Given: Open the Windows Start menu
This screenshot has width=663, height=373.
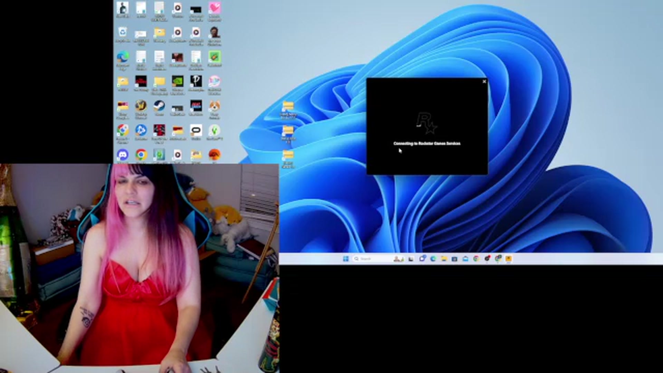Looking at the screenshot, I should 346,259.
